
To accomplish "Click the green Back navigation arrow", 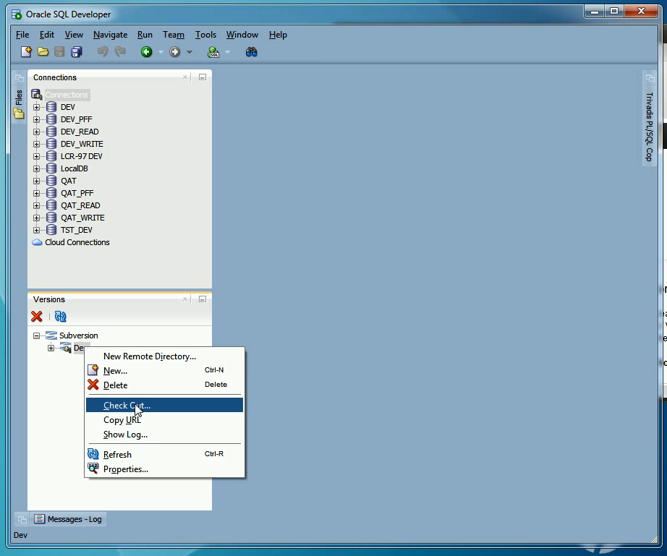I will pos(146,52).
